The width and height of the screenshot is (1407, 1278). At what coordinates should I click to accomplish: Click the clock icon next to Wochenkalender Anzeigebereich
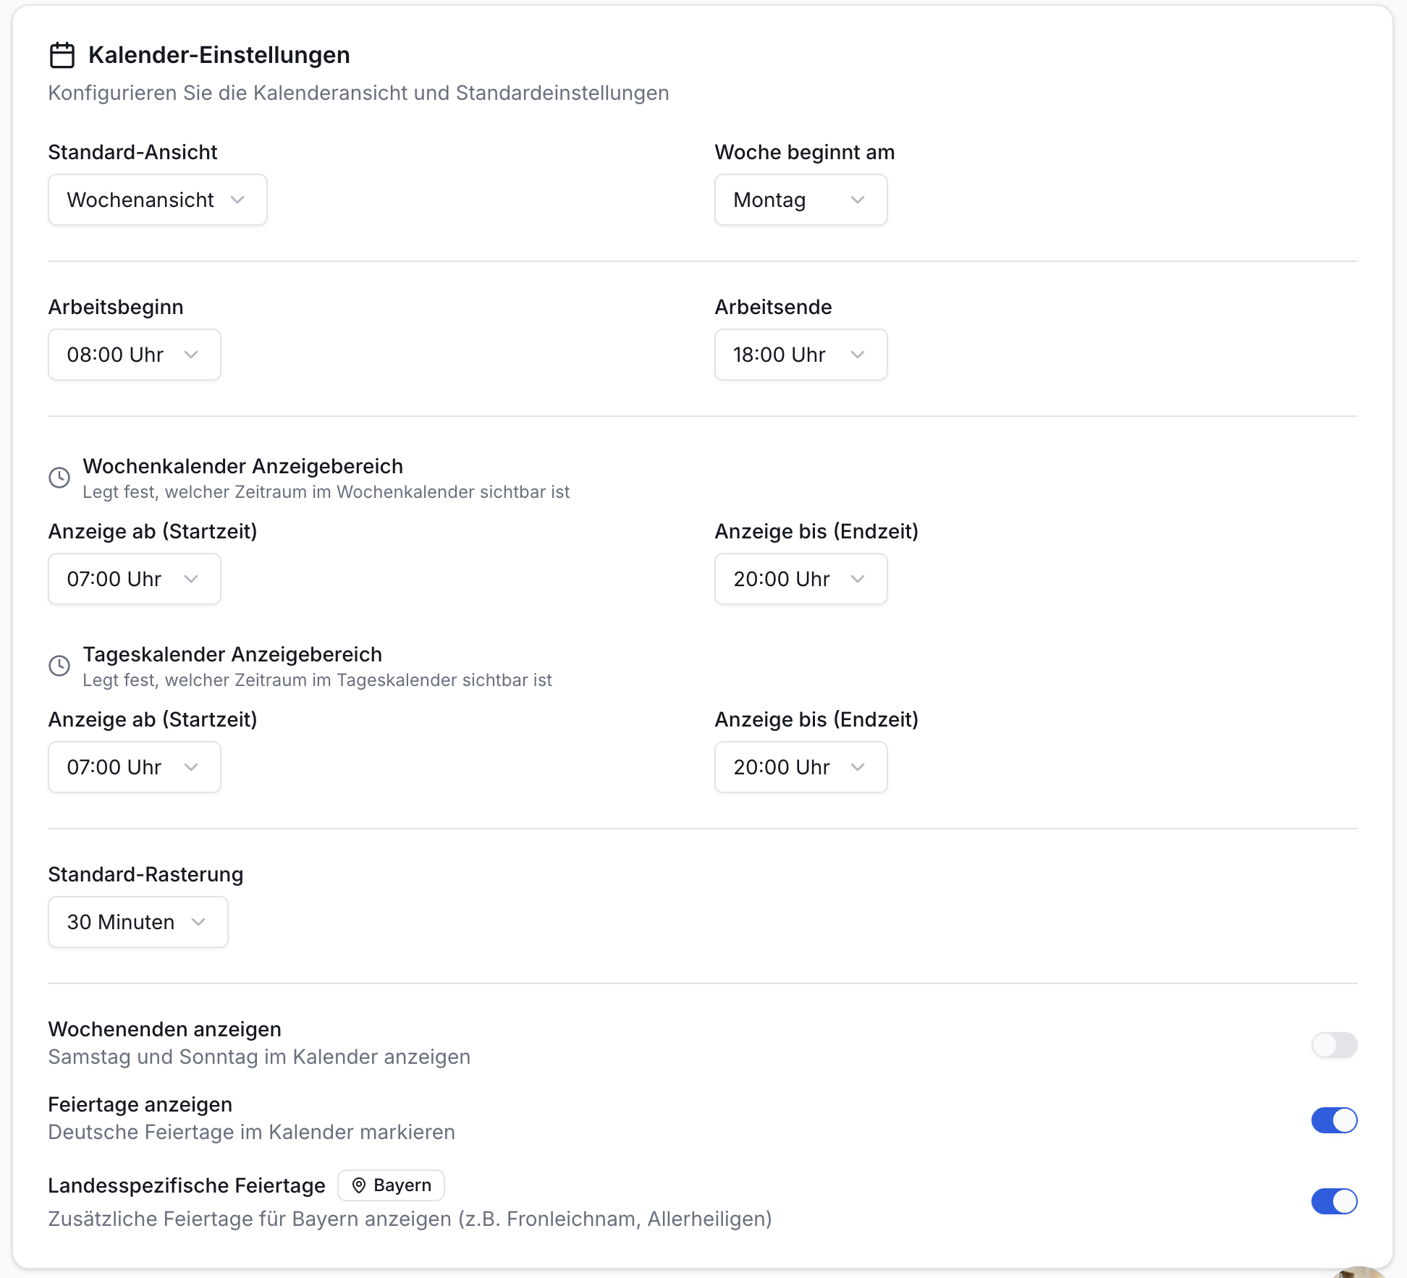click(x=59, y=478)
